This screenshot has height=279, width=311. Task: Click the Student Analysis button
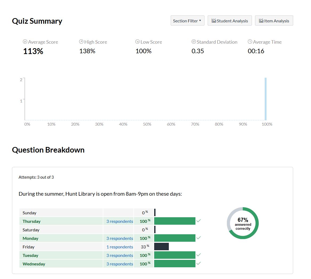230,21
